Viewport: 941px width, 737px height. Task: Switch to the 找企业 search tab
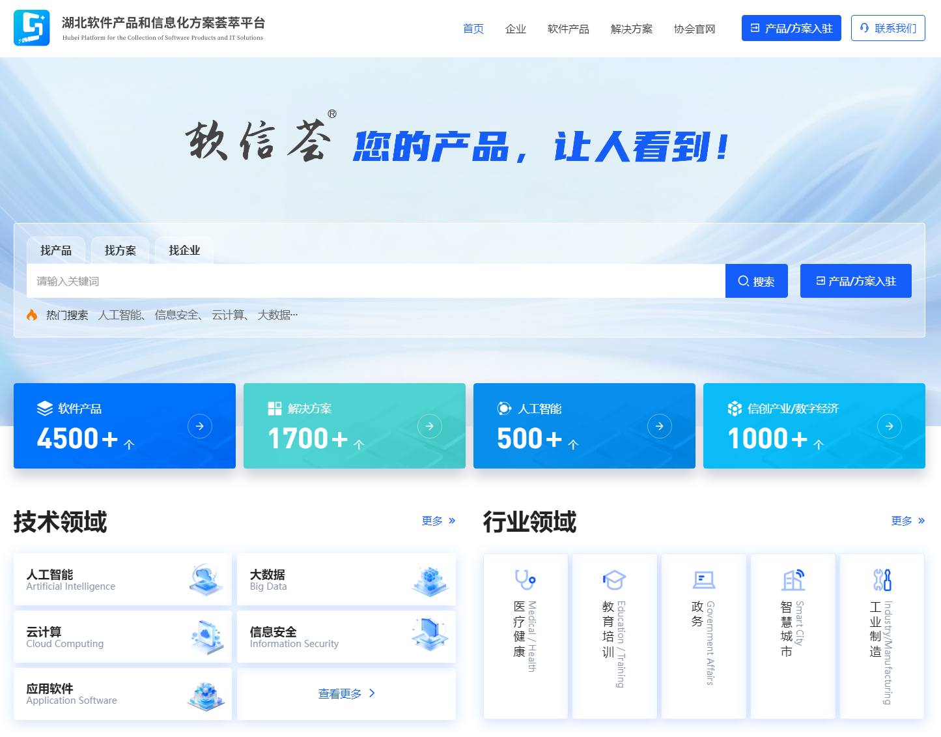click(184, 250)
